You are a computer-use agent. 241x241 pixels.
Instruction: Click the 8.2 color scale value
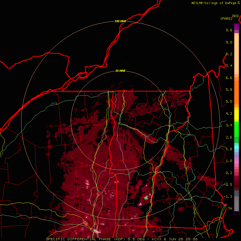click(x=229, y=54)
